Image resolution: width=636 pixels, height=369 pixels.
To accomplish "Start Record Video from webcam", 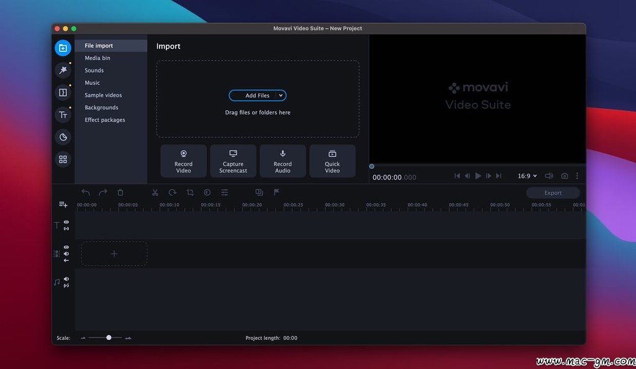I will [x=183, y=161].
